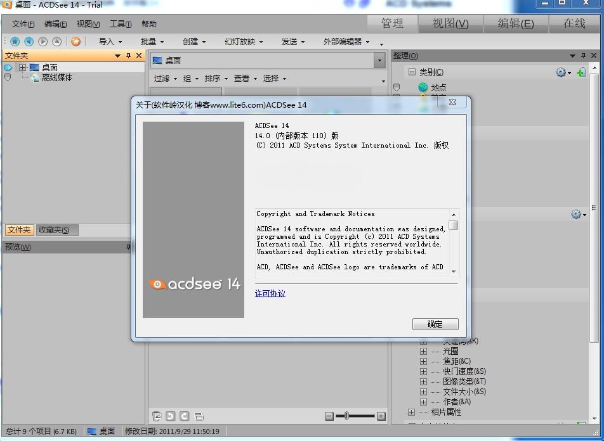Open the 批量 dropdown
Screen dimensions: 604x441
[152, 42]
